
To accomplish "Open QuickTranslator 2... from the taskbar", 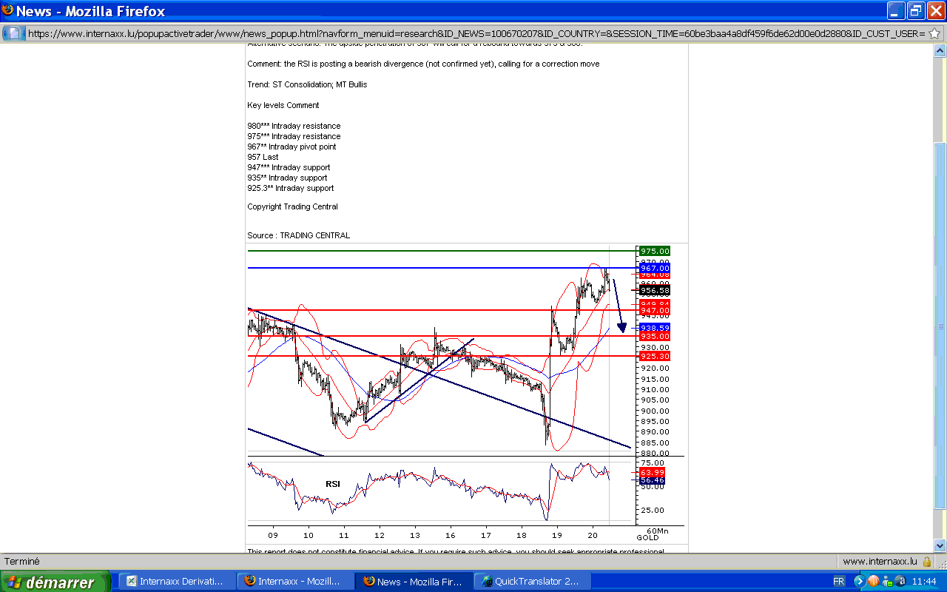I will (x=531, y=582).
